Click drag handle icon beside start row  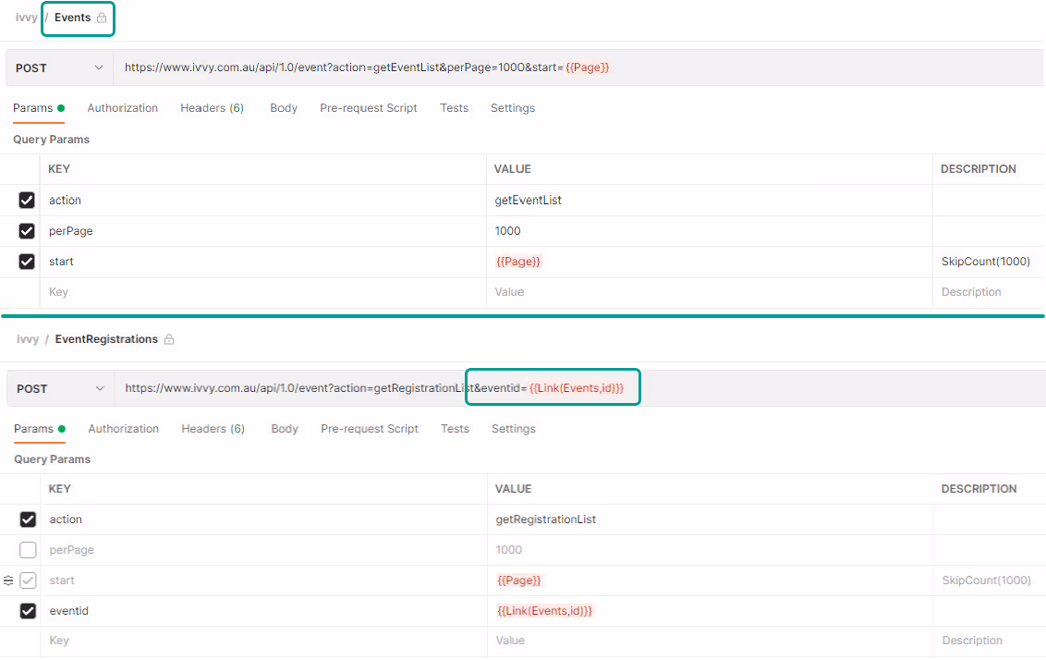(8, 581)
